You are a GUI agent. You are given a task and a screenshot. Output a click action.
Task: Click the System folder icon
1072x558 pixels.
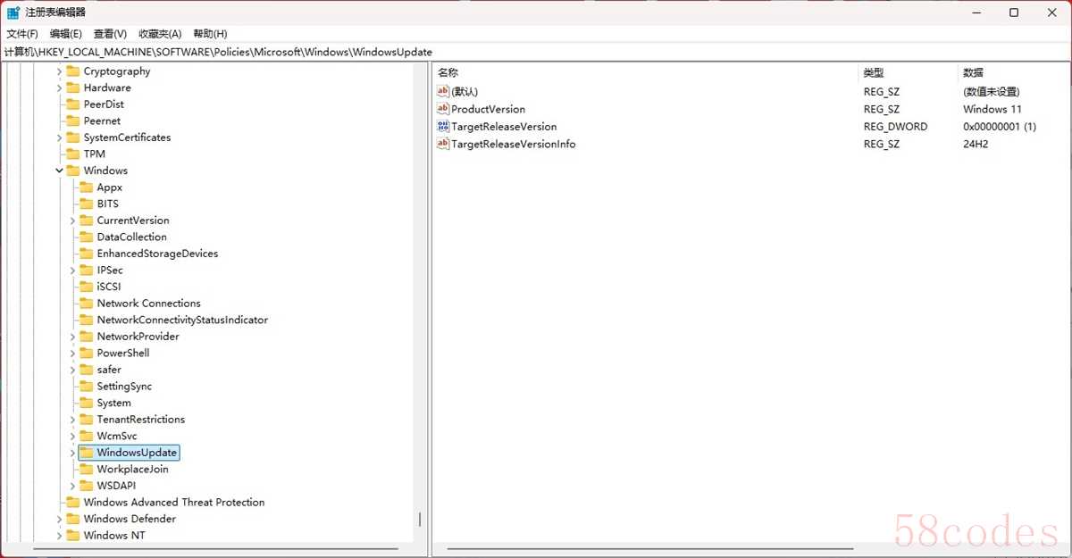click(x=86, y=403)
